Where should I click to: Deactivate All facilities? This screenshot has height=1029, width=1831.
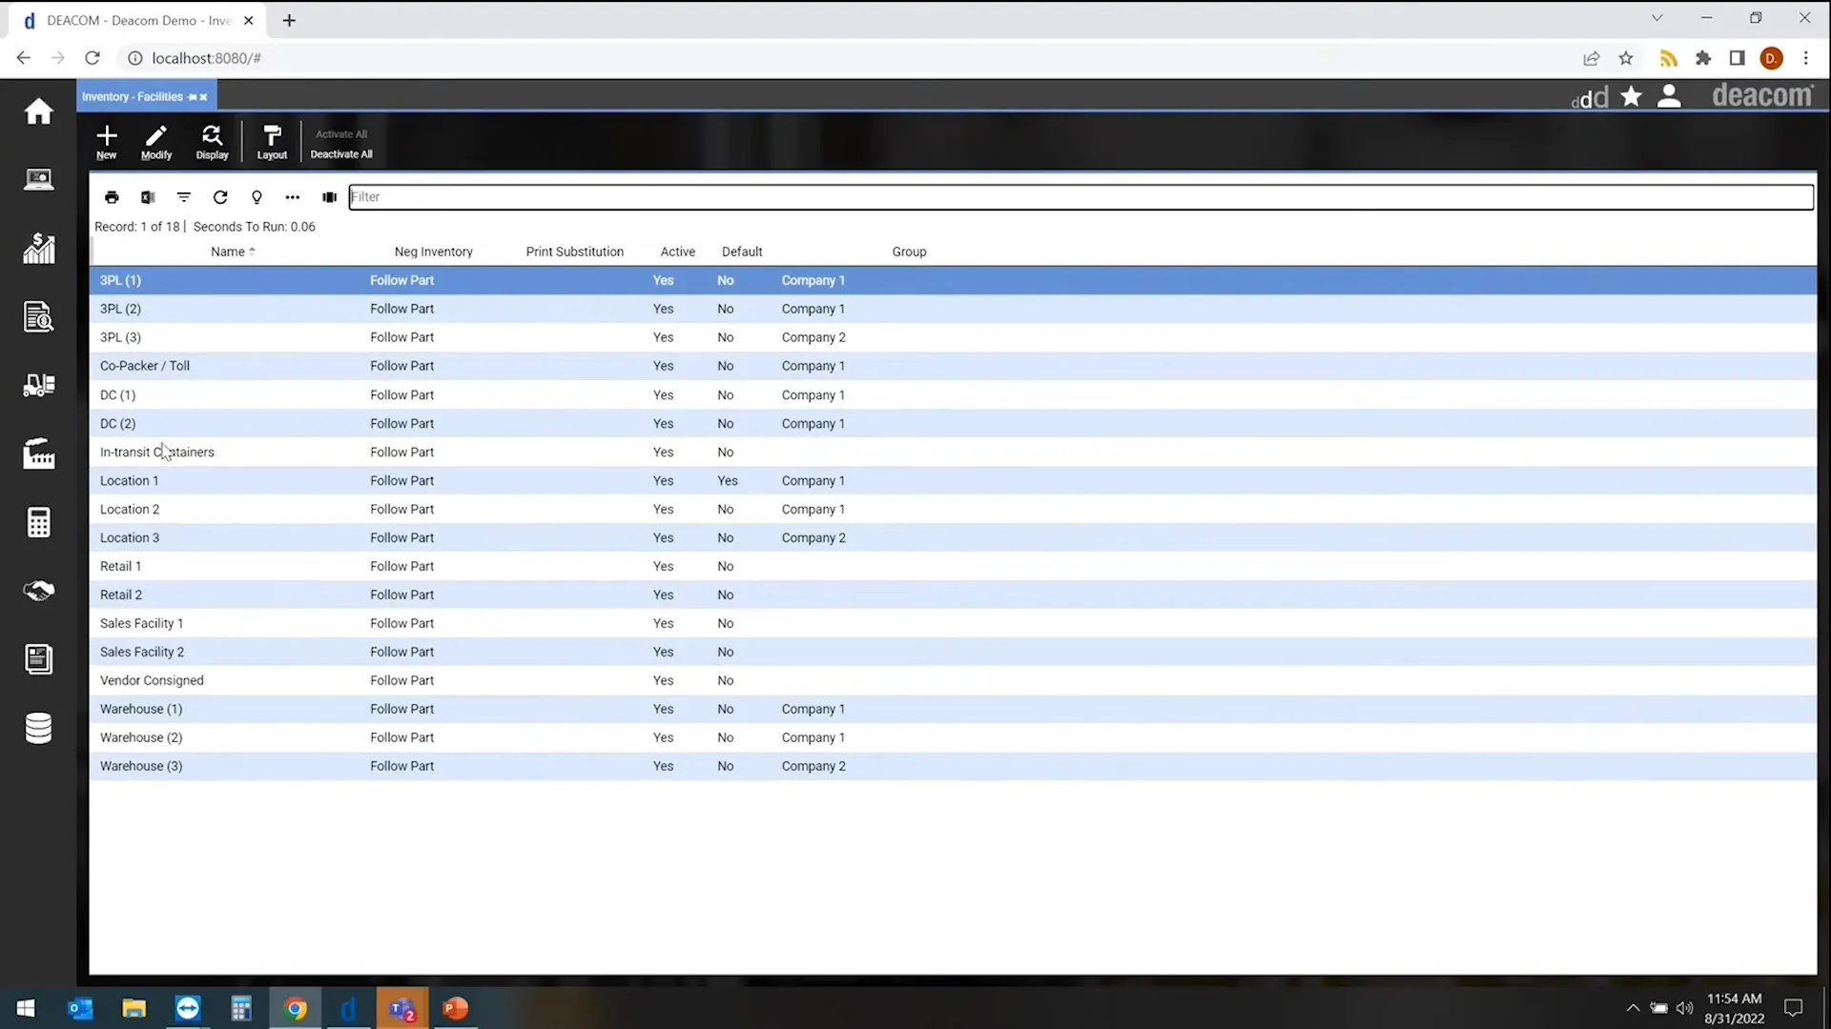(341, 153)
